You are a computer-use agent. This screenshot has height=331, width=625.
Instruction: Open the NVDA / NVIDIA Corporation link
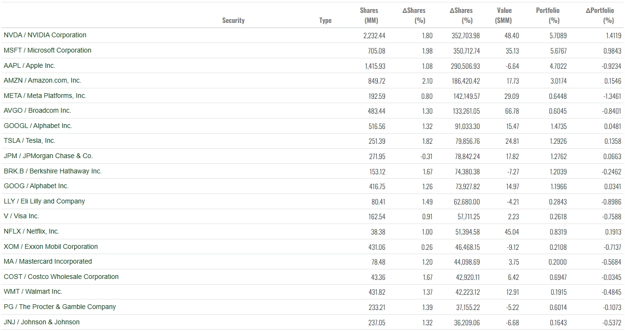pos(45,35)
